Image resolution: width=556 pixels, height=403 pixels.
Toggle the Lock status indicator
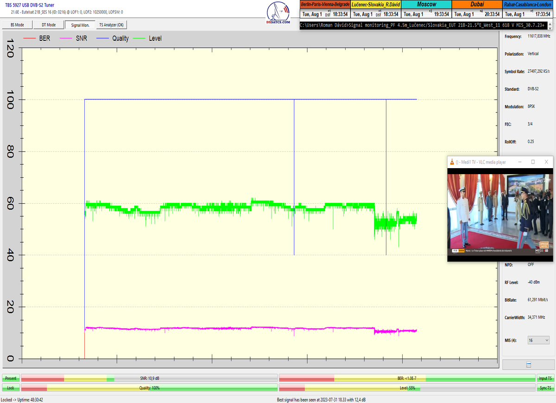coord(10,388)
